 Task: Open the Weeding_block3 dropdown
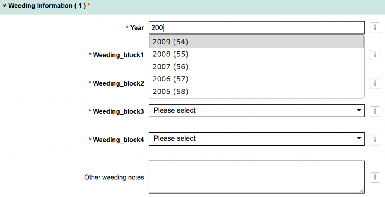coord(256,110)
